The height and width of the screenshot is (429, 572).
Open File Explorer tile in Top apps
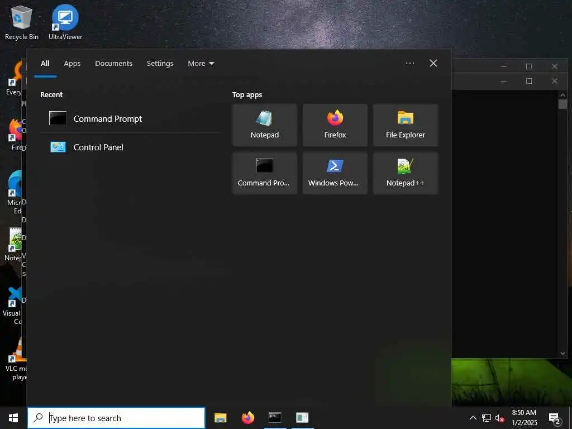[406, 125]
